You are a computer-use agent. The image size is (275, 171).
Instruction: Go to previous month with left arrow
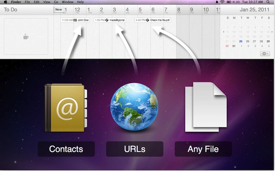tap(223, 32)
